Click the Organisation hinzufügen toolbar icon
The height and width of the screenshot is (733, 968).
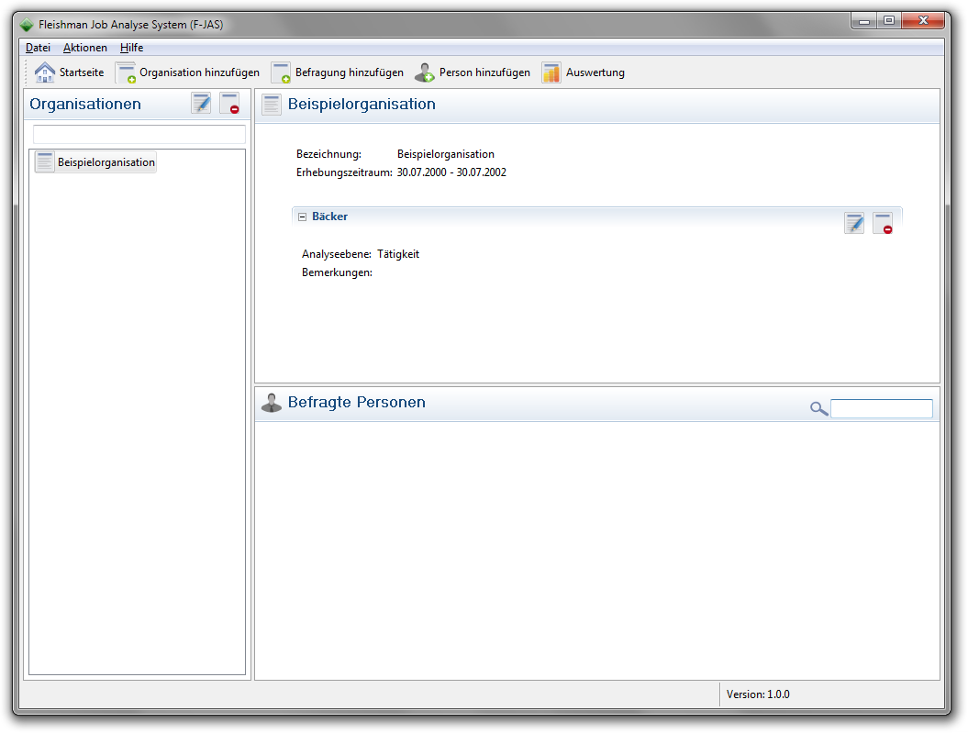click(x=126, y=72)
